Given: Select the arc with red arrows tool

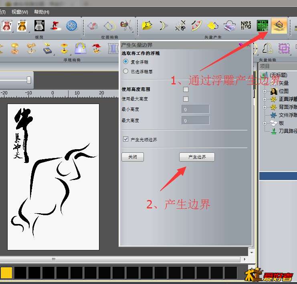Looking at the screenshot, I should tap(196, 26).
